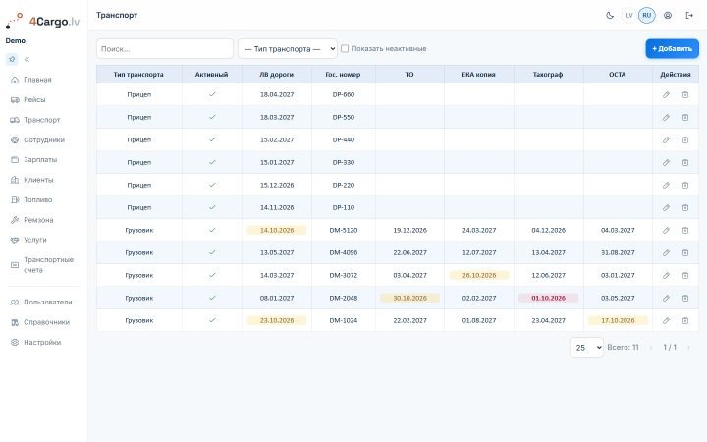707x442 pixels.
Task: Open Тип транспорта filter dropdown
Action: [x=288, y=49]
